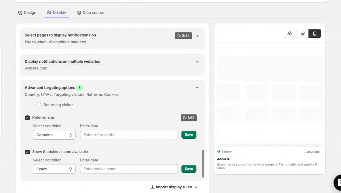
Task: Open the Data source tab
Action: [x=90, y=13]
